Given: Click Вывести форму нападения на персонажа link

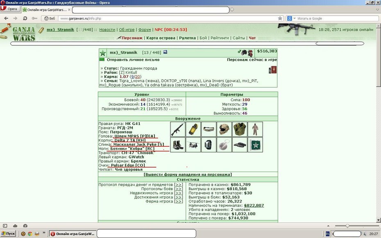Looking at the screenshot, I should (x=188, y=175).
